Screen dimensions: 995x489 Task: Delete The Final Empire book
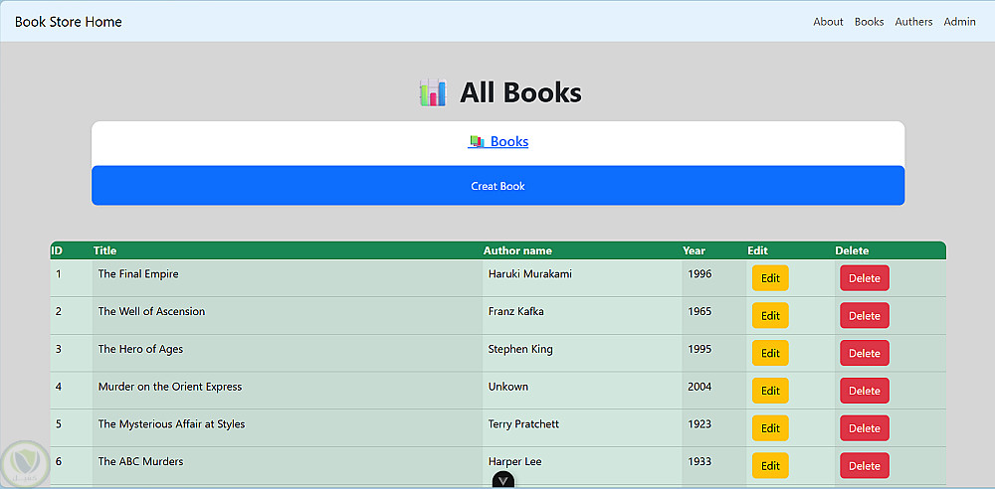click(x=865, y=278)
